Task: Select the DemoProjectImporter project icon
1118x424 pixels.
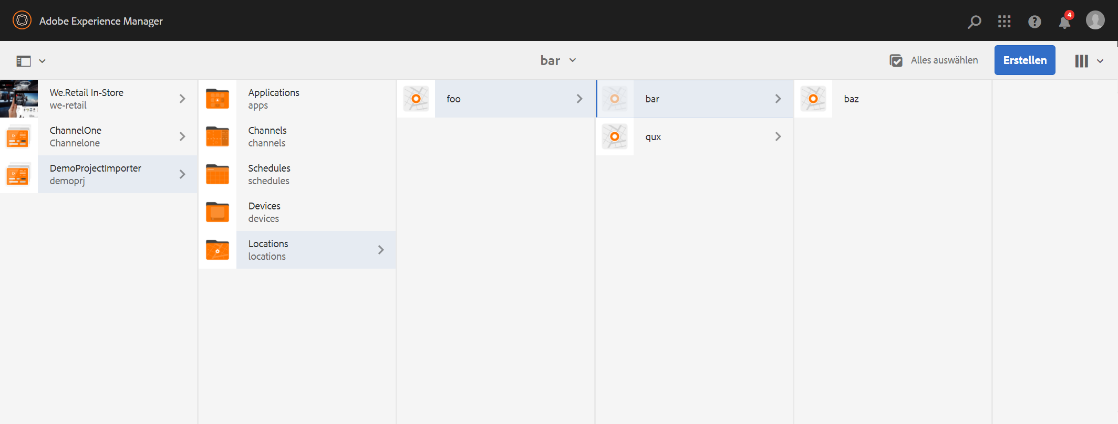Action: [x=19, y=174]
